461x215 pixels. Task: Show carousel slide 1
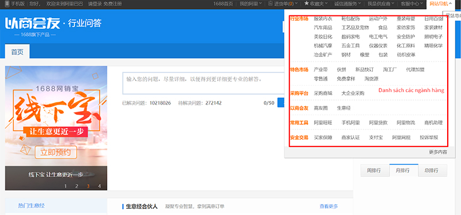66,186
